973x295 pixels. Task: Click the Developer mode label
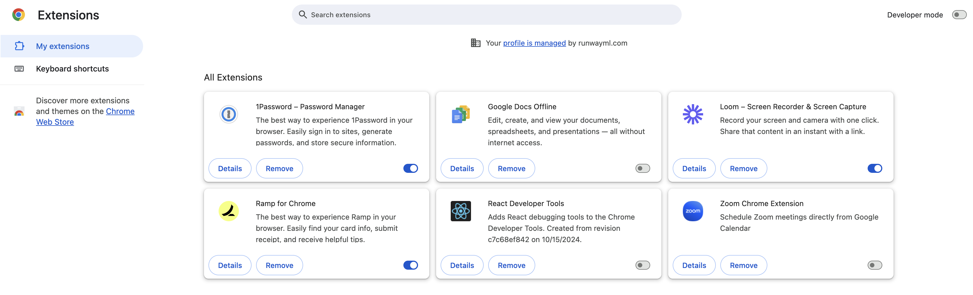tap(915, 15)
